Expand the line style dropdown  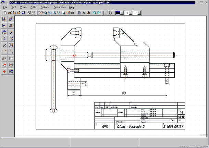(139, 13)
